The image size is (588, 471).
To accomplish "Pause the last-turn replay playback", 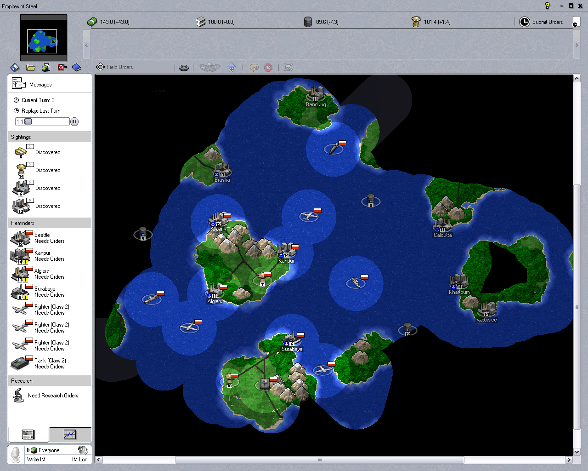I will point(74,122).
